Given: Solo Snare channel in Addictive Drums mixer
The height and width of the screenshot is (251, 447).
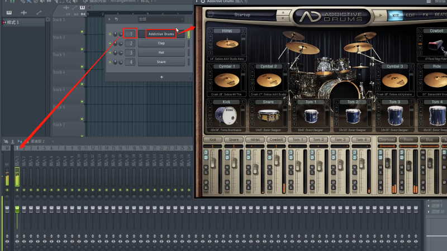Looking at the screenshot, I should pos(227,173).
